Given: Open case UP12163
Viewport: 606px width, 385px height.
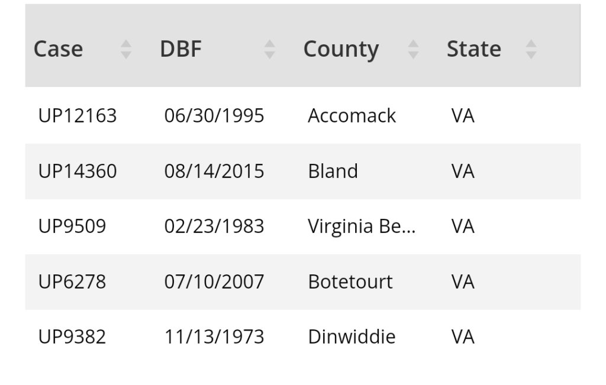Looking at the screenshot, I should pos(78,116).
